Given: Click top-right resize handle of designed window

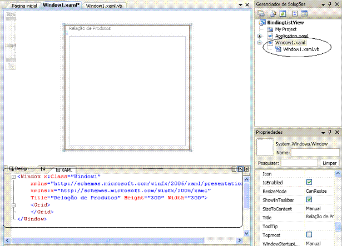Looking at the screenshot, I should [191, 24].
